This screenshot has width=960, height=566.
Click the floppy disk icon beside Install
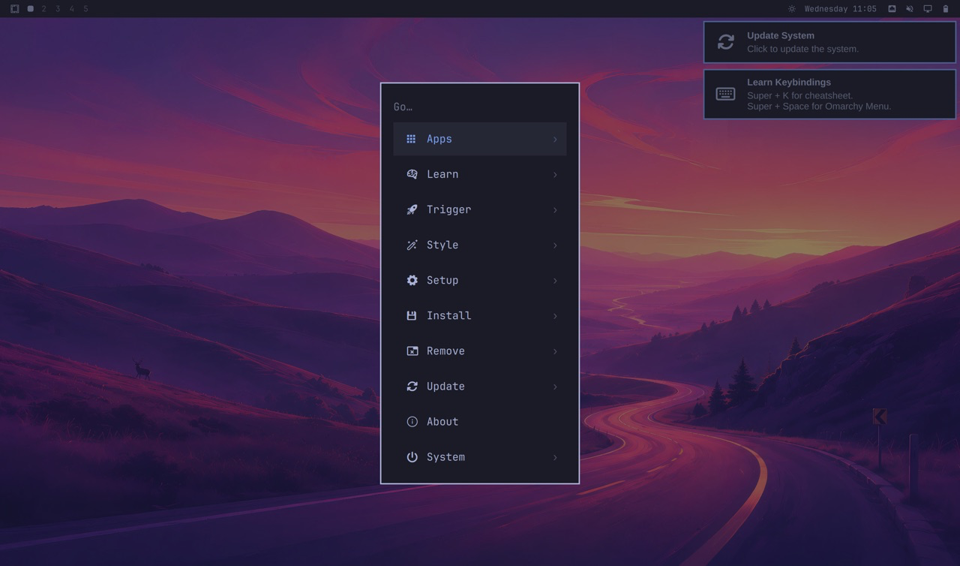pos(412,315)
